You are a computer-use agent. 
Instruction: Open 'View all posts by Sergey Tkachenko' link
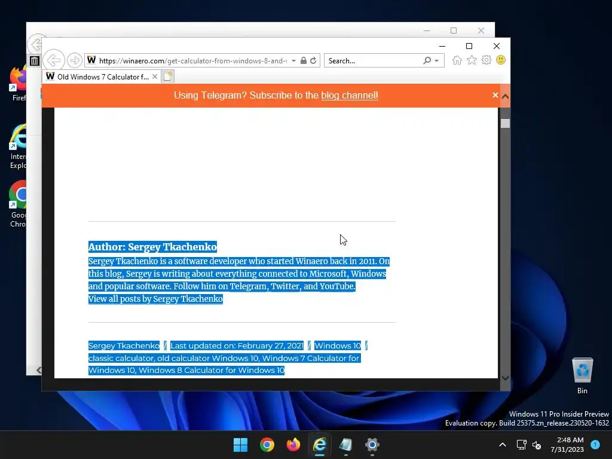pyautogui.click(x=155, y=299)
